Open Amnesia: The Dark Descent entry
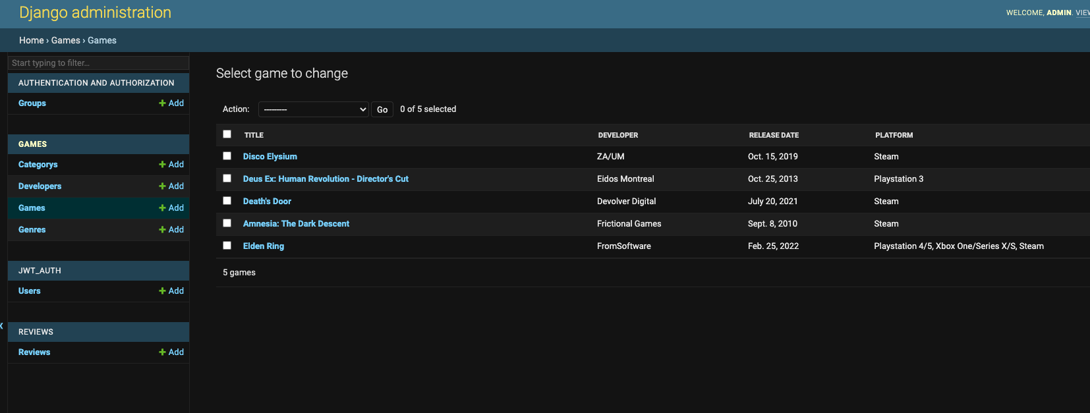Screen dimensions: 1090x413 [296, 224]
